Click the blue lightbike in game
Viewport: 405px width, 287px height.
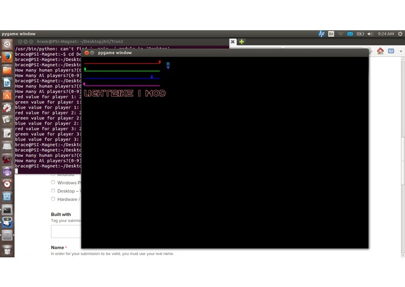tap(152, 77)
